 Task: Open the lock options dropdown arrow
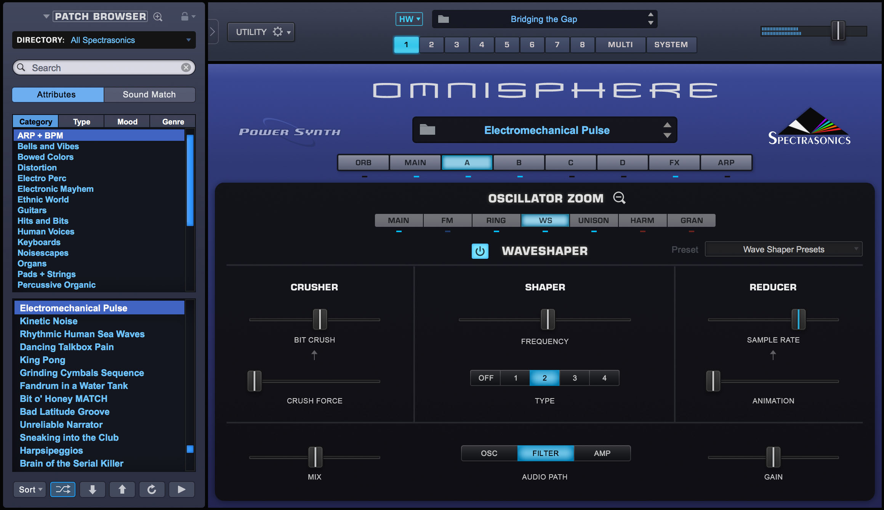tap(194, 17)
